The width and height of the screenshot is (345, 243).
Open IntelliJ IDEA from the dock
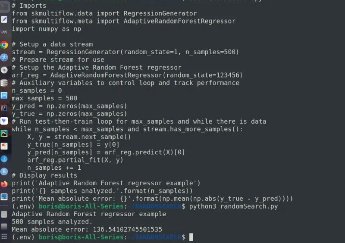pyautogui.click(x=4, y=108)
